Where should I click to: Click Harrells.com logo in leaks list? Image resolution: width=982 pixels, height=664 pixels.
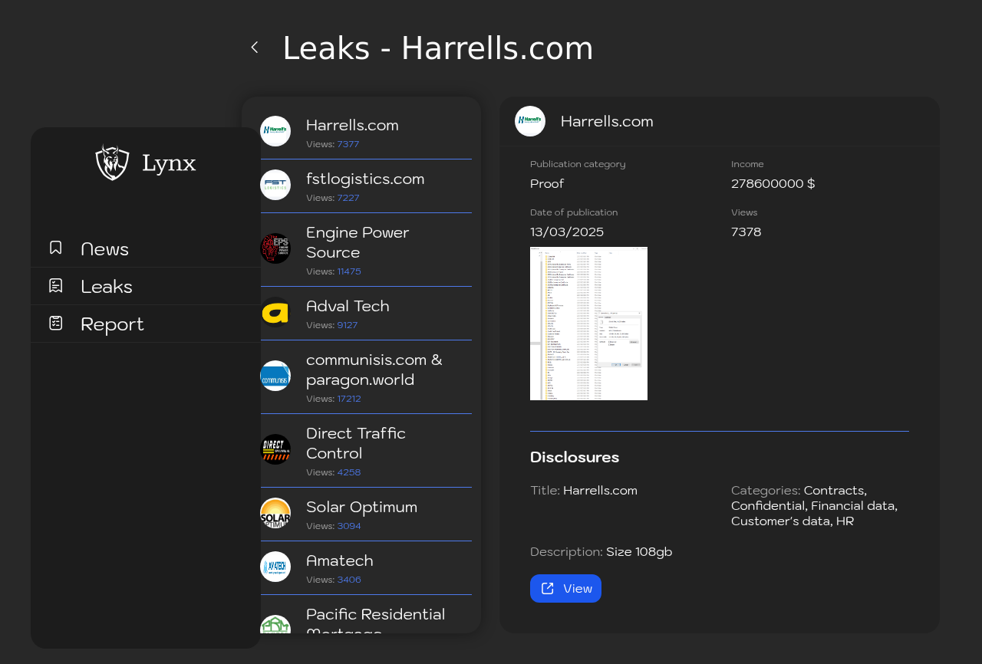click(x=275, y=131)
